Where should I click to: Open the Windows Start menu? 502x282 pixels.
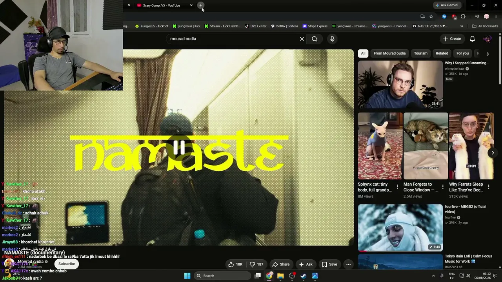coord(187,276)
